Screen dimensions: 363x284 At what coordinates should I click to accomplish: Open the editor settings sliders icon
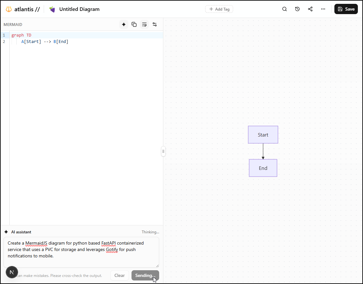tap(155, 24)
